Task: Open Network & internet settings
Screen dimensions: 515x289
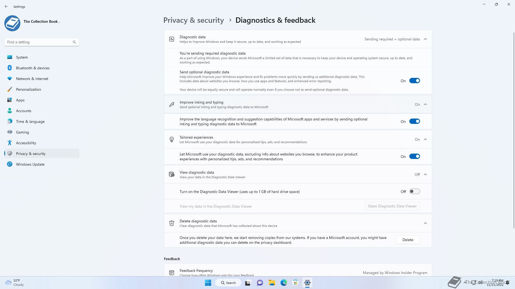Action: click(42, 78)
